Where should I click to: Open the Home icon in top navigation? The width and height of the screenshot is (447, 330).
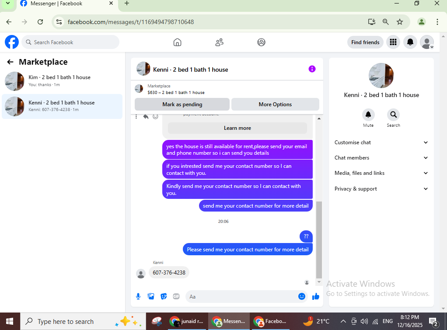[x=177, y=42]
